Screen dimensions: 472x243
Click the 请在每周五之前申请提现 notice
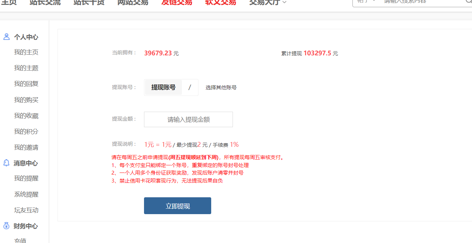click(x=198, y=157)
